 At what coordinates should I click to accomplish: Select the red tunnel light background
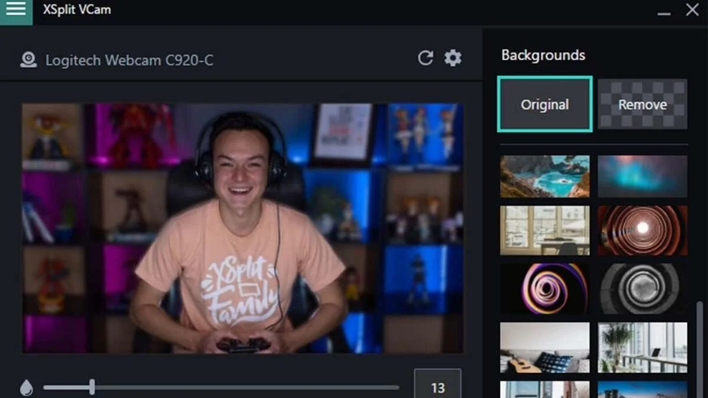click(643, 230)
